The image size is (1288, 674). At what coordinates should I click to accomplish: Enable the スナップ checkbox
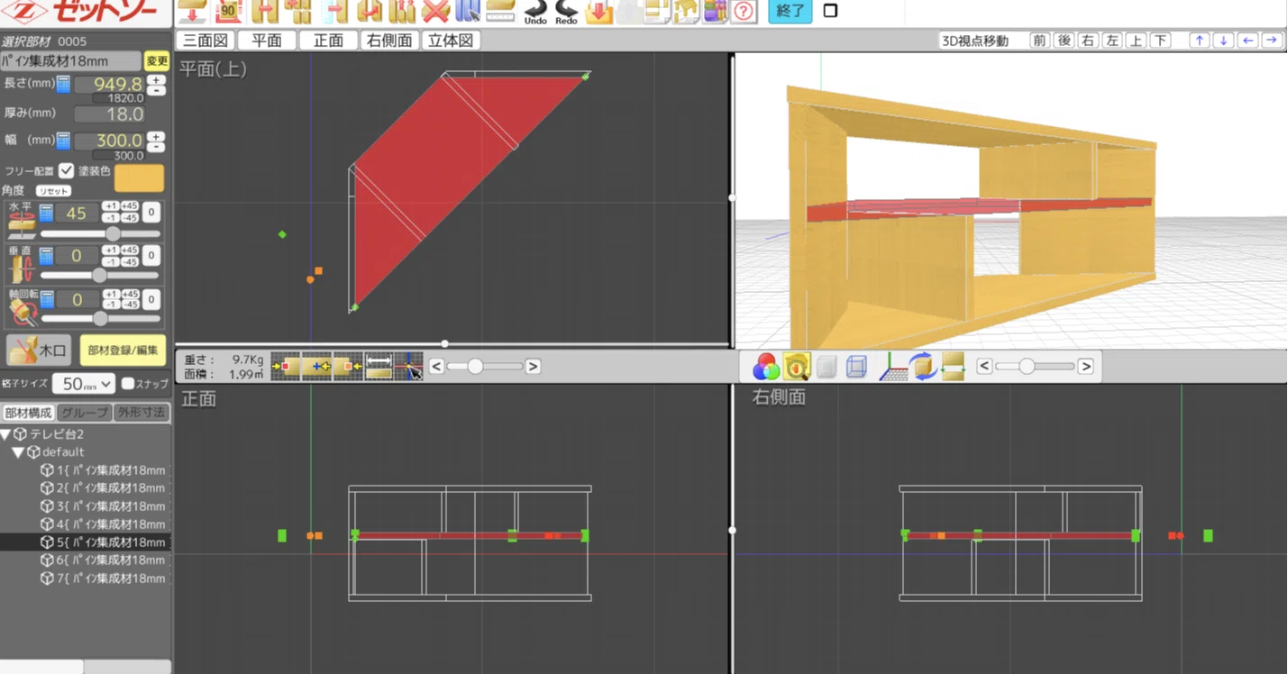127,384
